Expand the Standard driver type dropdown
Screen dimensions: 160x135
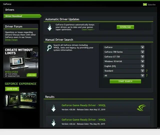pyautogui.click(x=124, y=71)
